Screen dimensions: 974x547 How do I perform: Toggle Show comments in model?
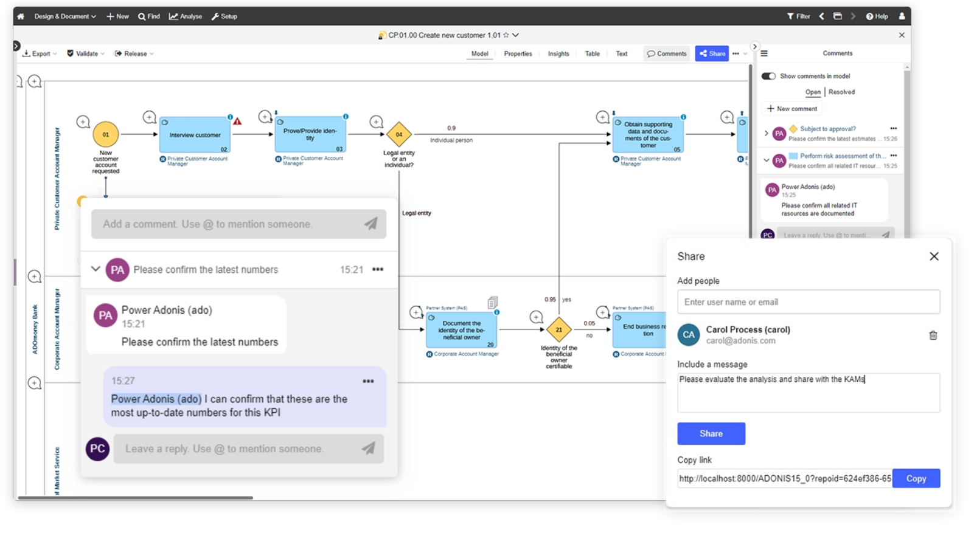[768, 76]
